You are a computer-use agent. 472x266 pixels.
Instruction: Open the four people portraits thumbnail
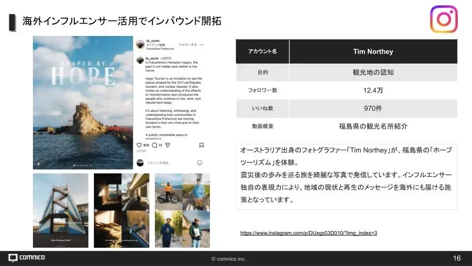(182, 210)
